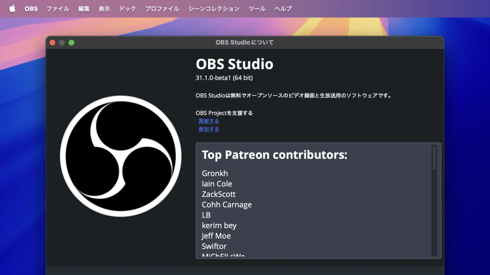Click the Gronkh contributor name
490x275 pixels.
coord(215,173)
